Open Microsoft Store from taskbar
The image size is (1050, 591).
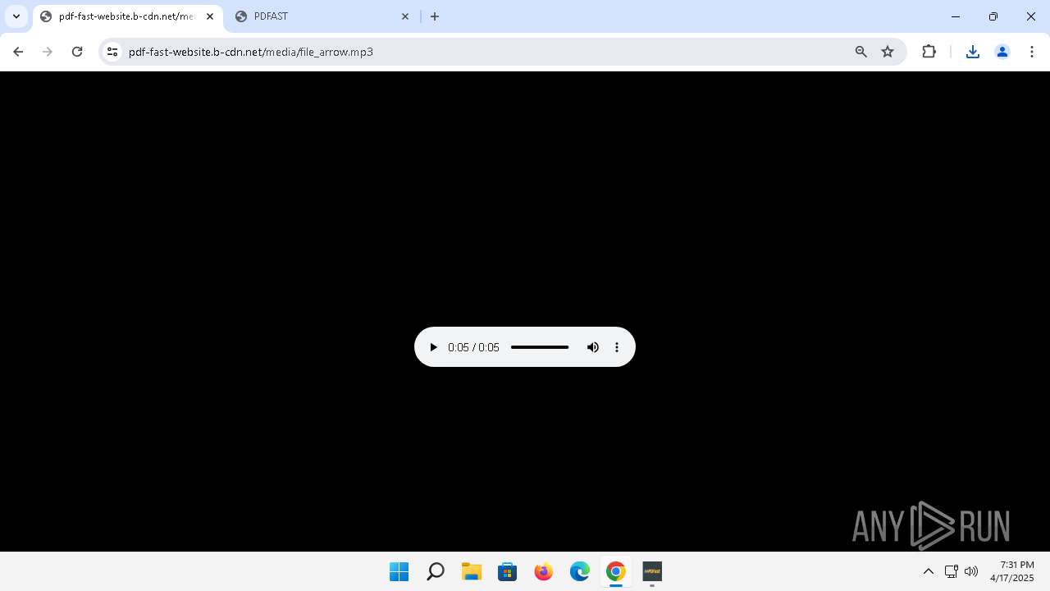[508, 571]
